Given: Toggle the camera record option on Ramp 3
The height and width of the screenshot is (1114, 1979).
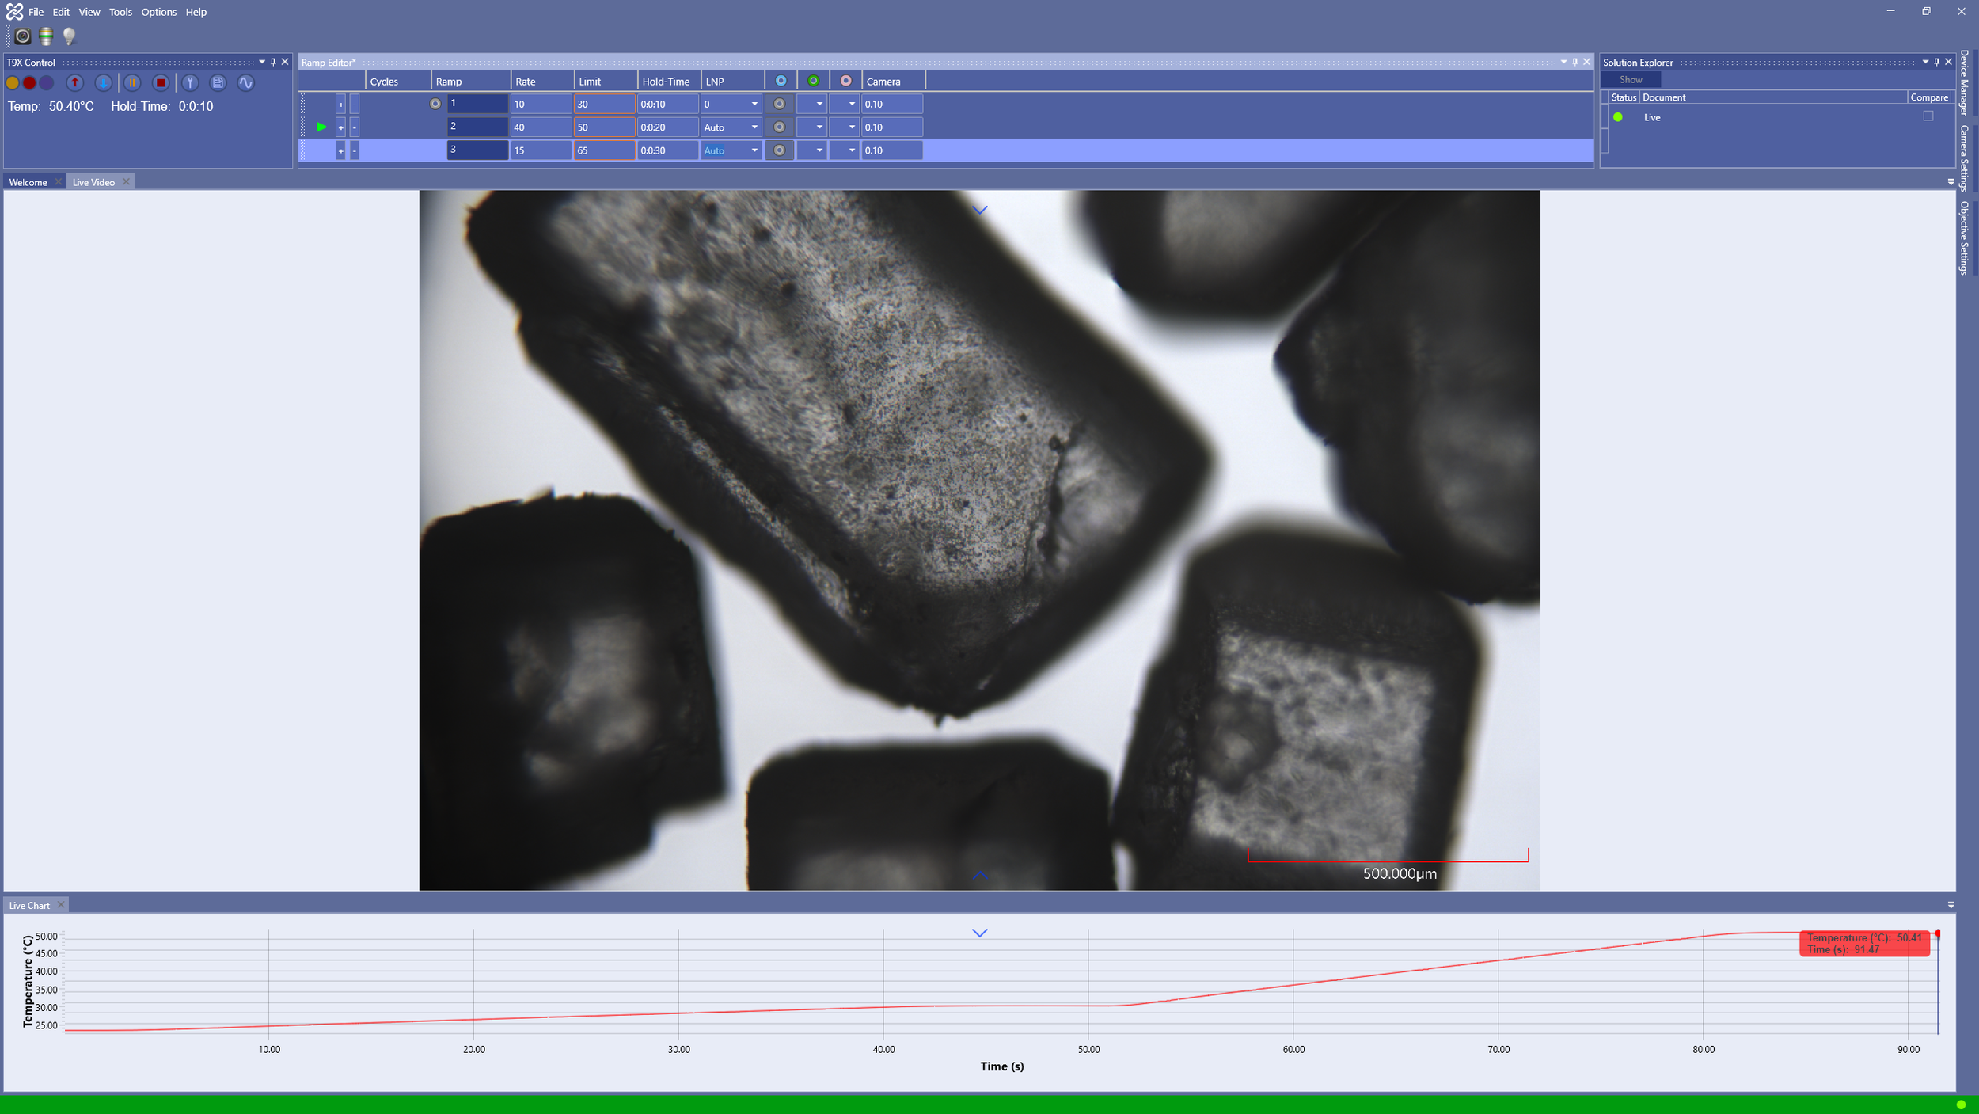Looking at the screenshot, I should 779,150.
